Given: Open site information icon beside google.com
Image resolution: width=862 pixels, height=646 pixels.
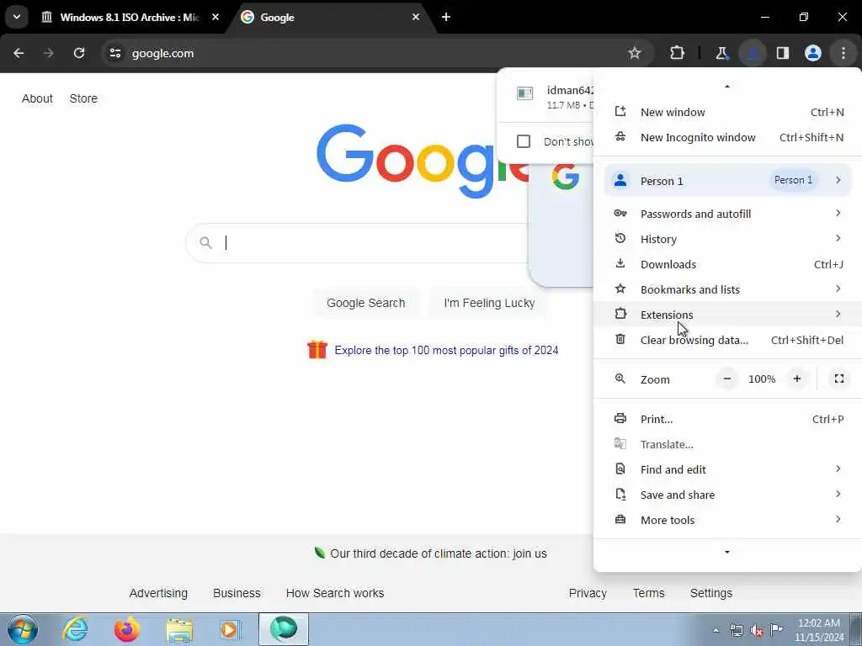Looking at the screenshot, I should point(114,53).
